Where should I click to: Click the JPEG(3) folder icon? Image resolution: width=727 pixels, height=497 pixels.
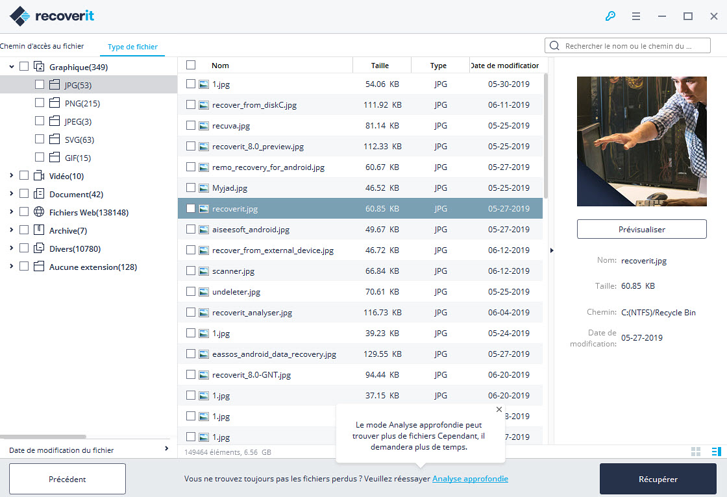(x=55, y=121)
